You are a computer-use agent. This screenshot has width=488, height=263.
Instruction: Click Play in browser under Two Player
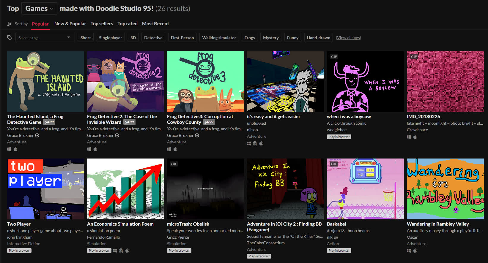click(x=19, y=251)
